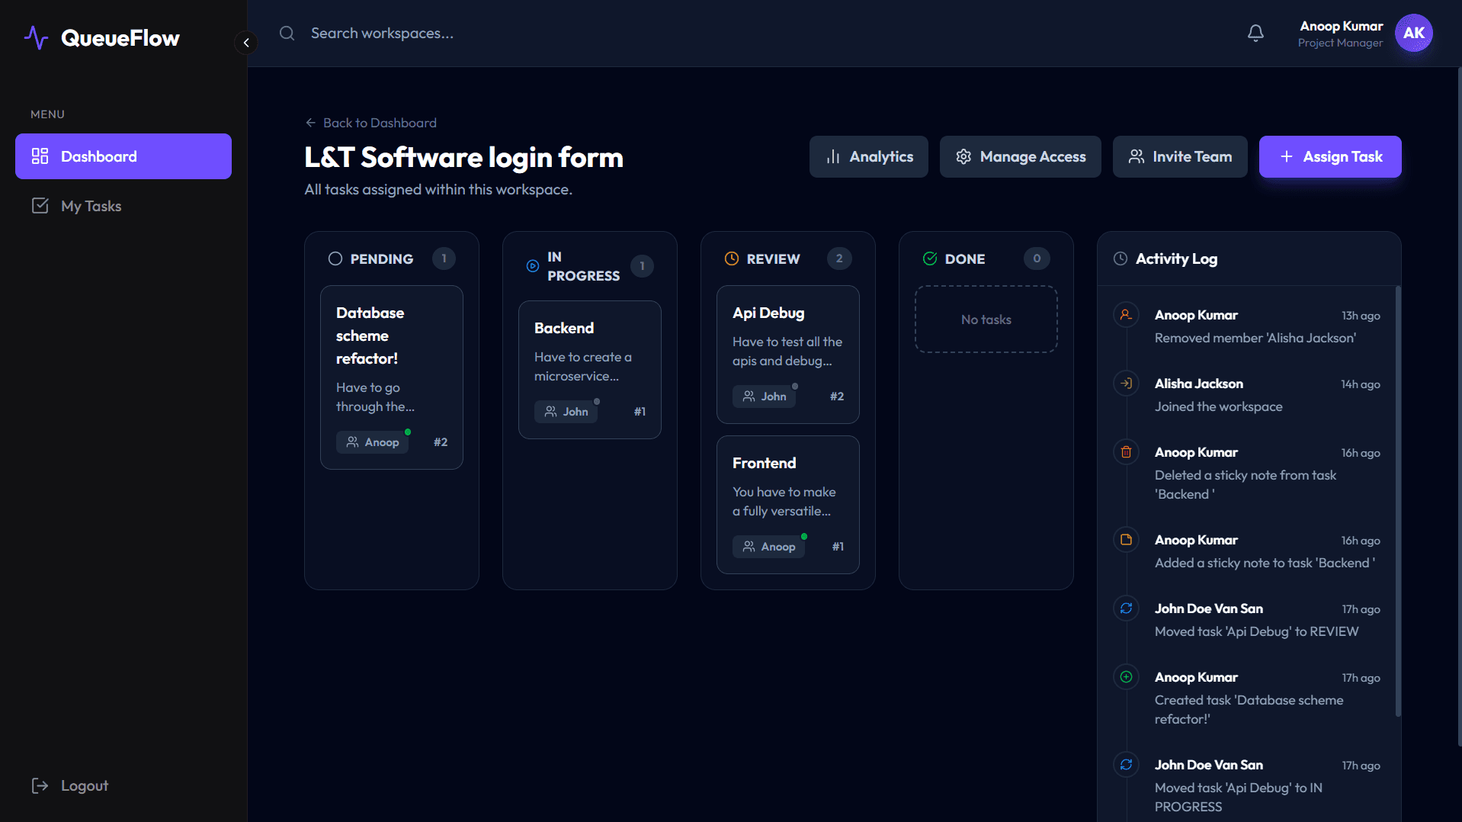Open Manage Access settings

pyautogui.click(x=1021, y=156)
